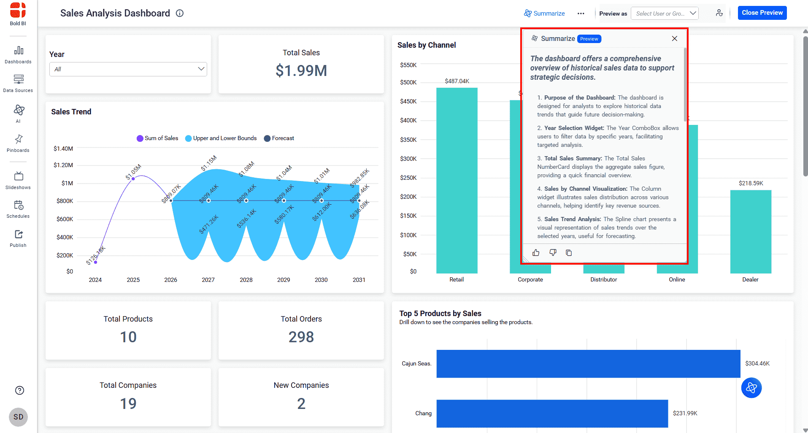Toggle the Sum of Sales legend
The width and height of the screenshot is (808, 433).
pyautogui.click(x=157, y=138)
